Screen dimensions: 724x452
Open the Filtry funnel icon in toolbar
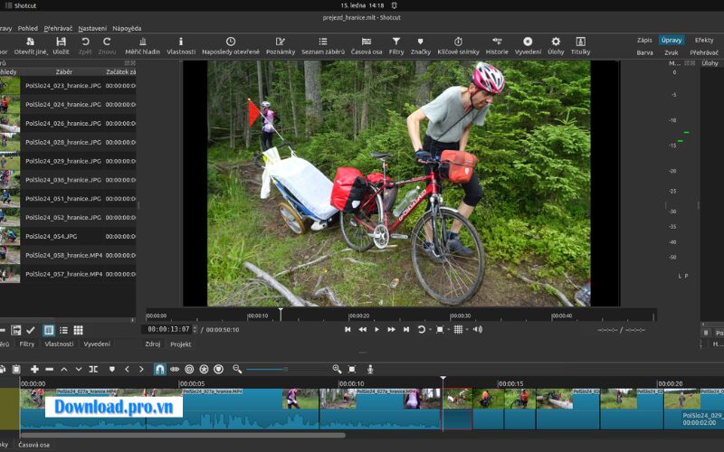click(x=396, y=45)
